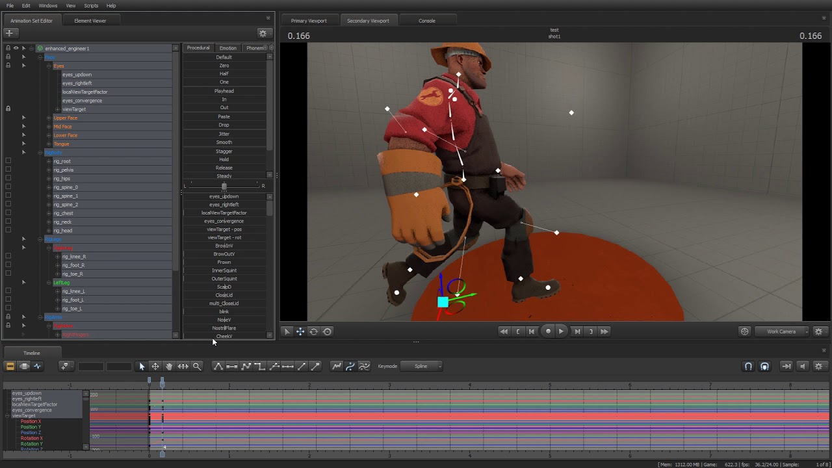Image resolution: width=832 pixels, height=468 pixels.
Task: Set Spline tangent with the peak icon
Action: click(218, 366)
